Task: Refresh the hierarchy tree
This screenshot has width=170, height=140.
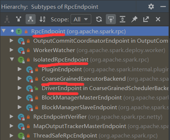Action: 99,19
